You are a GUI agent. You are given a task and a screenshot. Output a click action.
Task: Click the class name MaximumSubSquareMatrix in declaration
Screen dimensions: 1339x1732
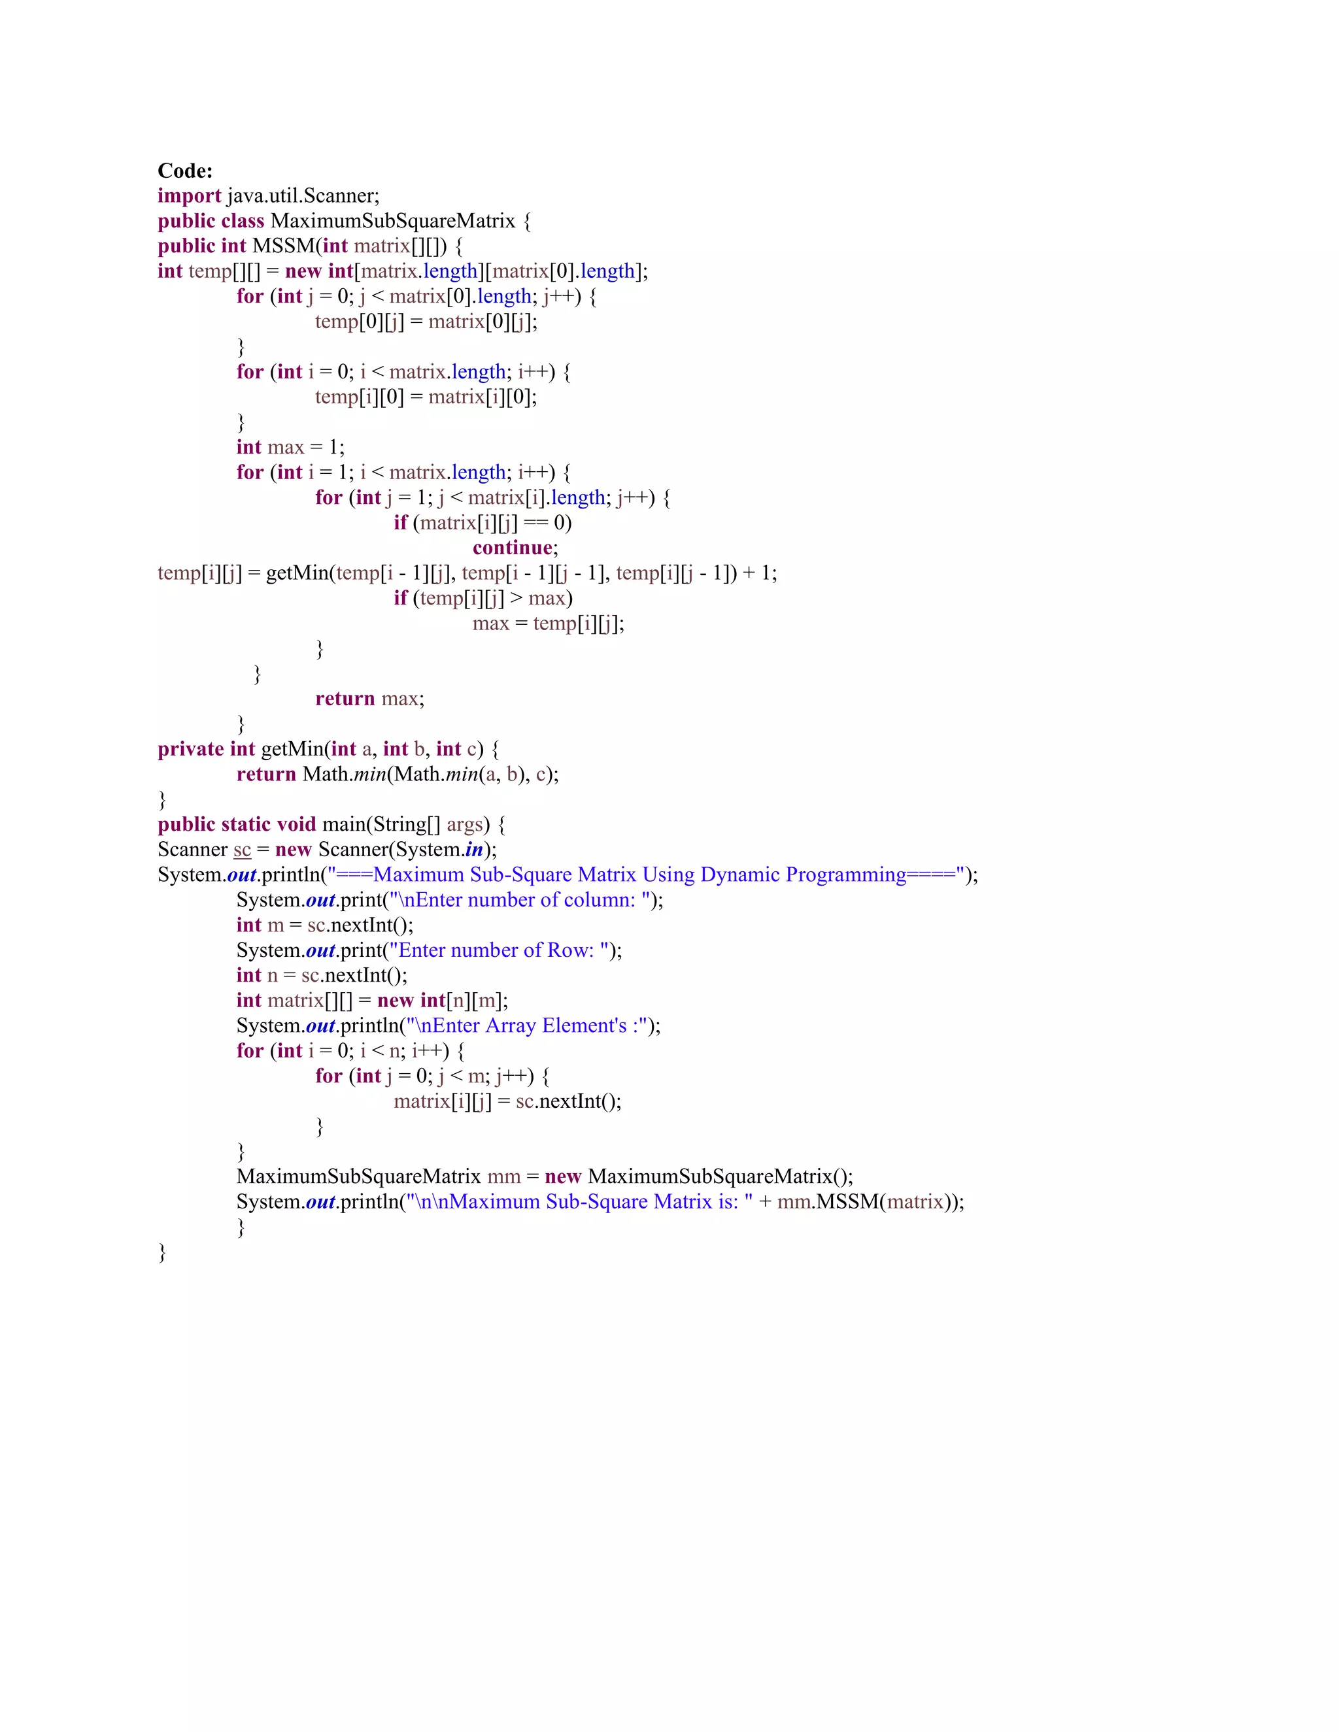pyautogui.click(x=393, y=222)
